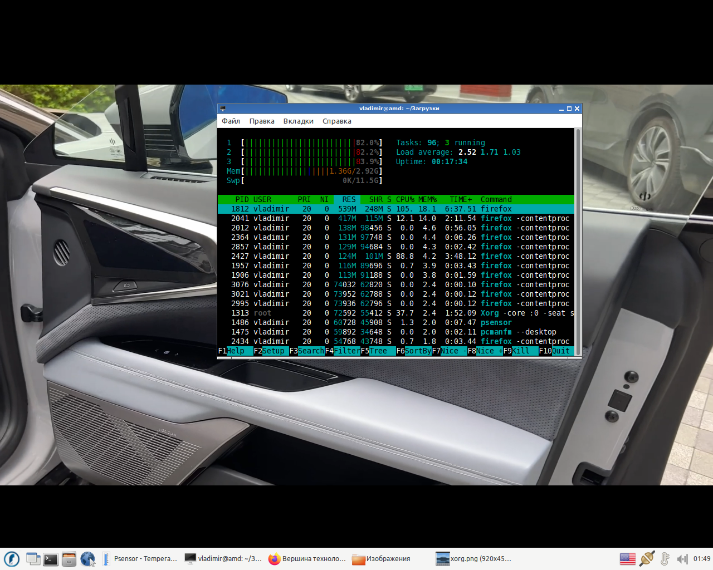Switch to Psensor taskbar window button

click(x=140, y=559)
